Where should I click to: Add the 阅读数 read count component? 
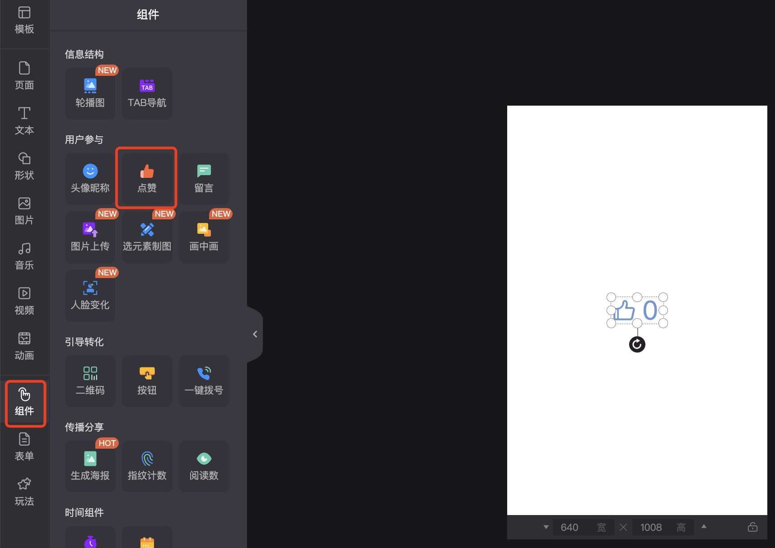204,466
